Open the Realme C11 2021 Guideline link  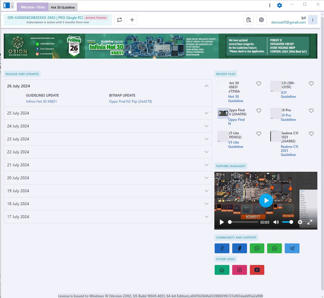289,151
